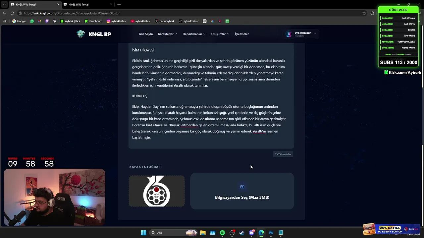Screen dimensions: 424x238
Task: Click the page's vertical scrollbar
Action: click(422, 116)
